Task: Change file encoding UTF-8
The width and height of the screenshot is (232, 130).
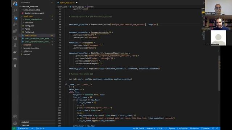Action: click(x=159, y=129)
